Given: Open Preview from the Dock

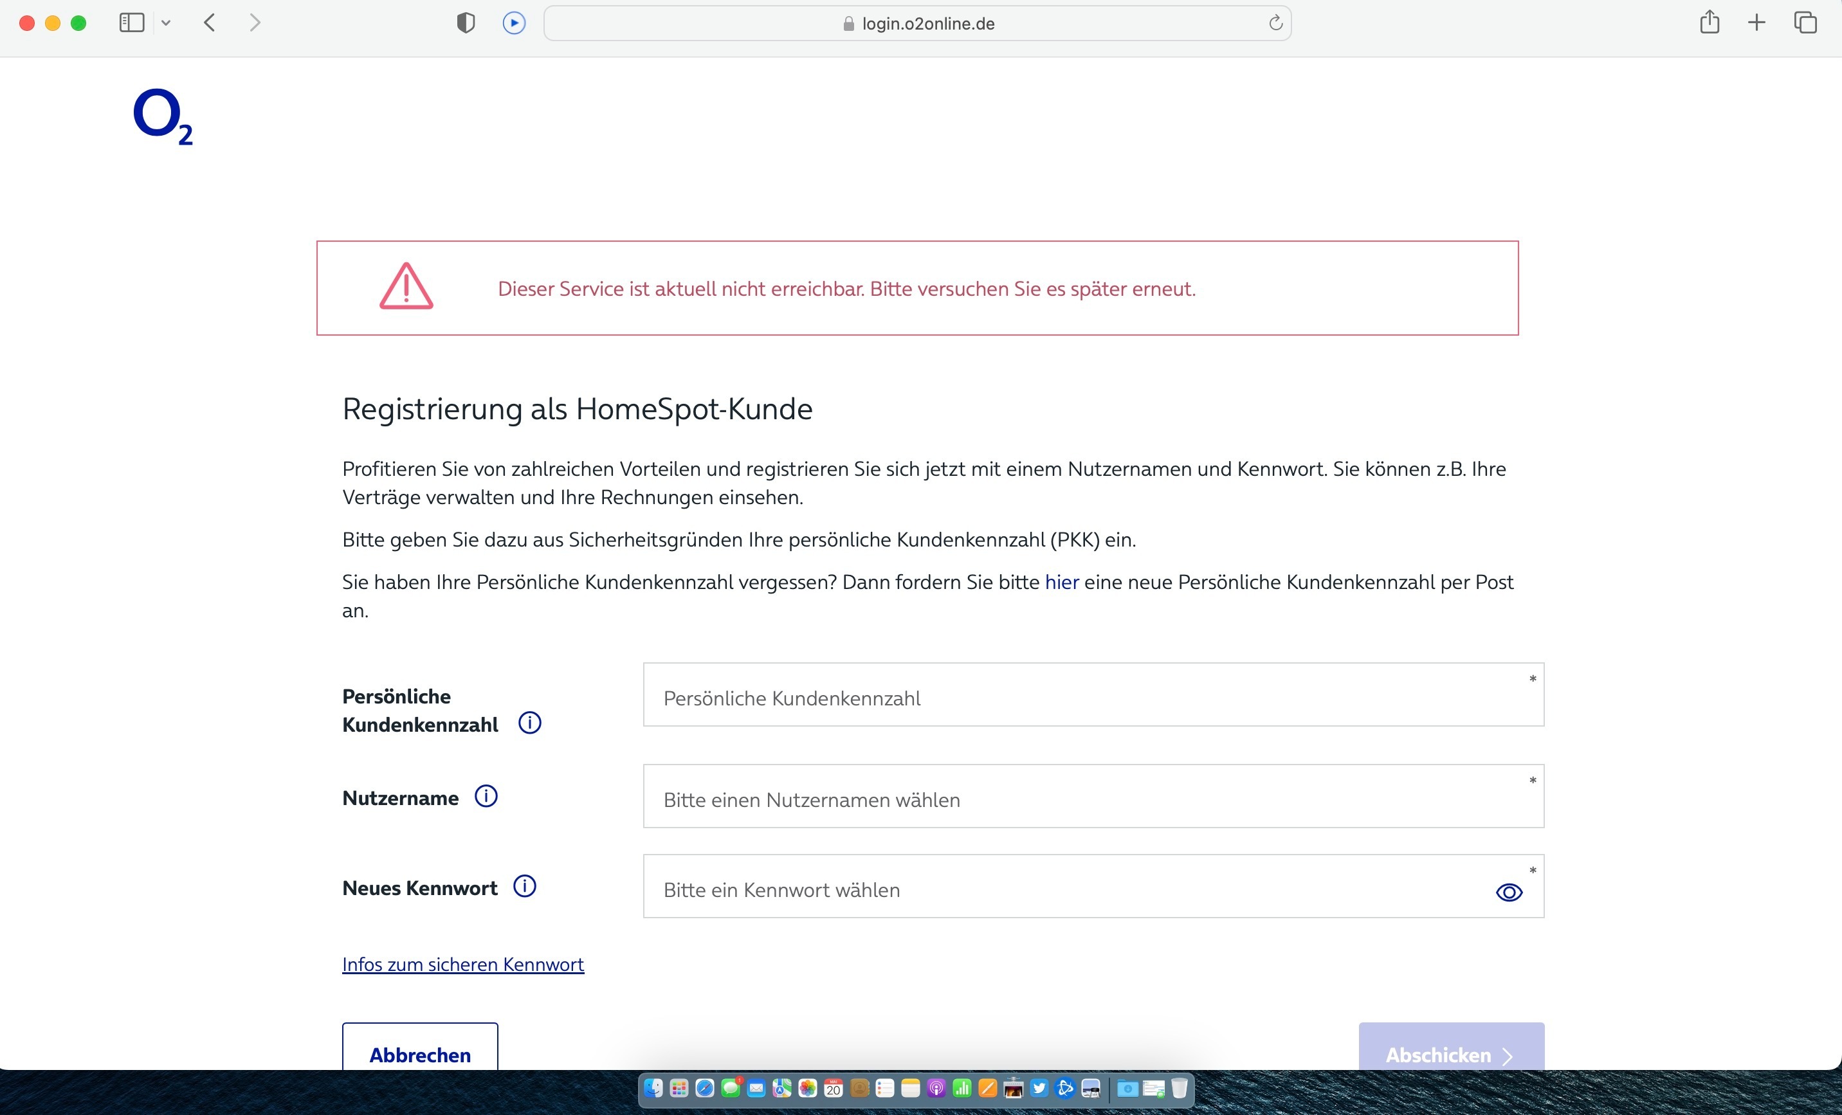Looking at the screenshot, I should [1091, 1088].
